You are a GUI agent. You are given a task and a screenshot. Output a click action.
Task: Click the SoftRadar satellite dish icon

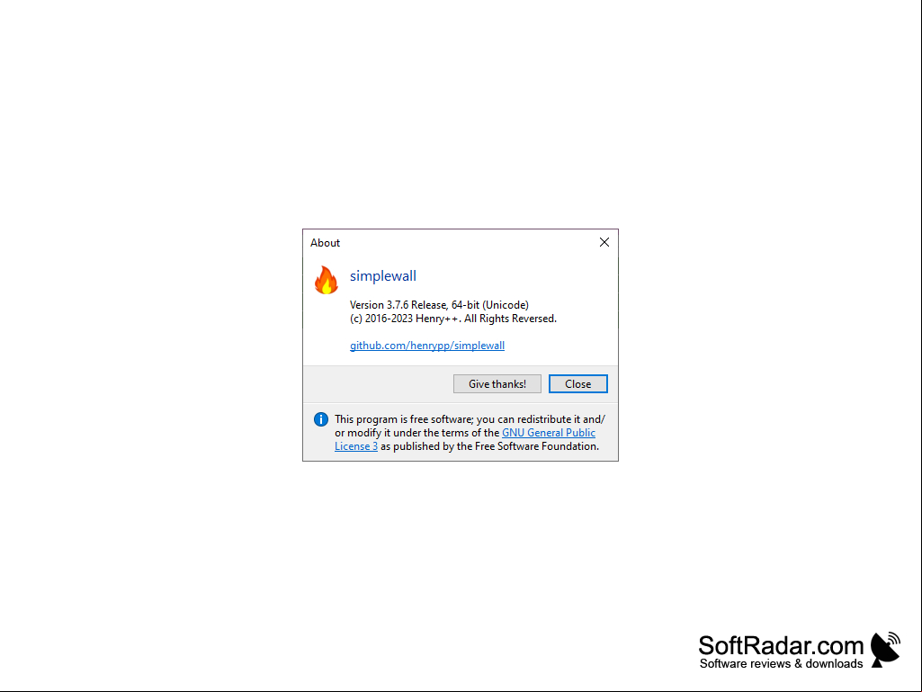point(885,650)
